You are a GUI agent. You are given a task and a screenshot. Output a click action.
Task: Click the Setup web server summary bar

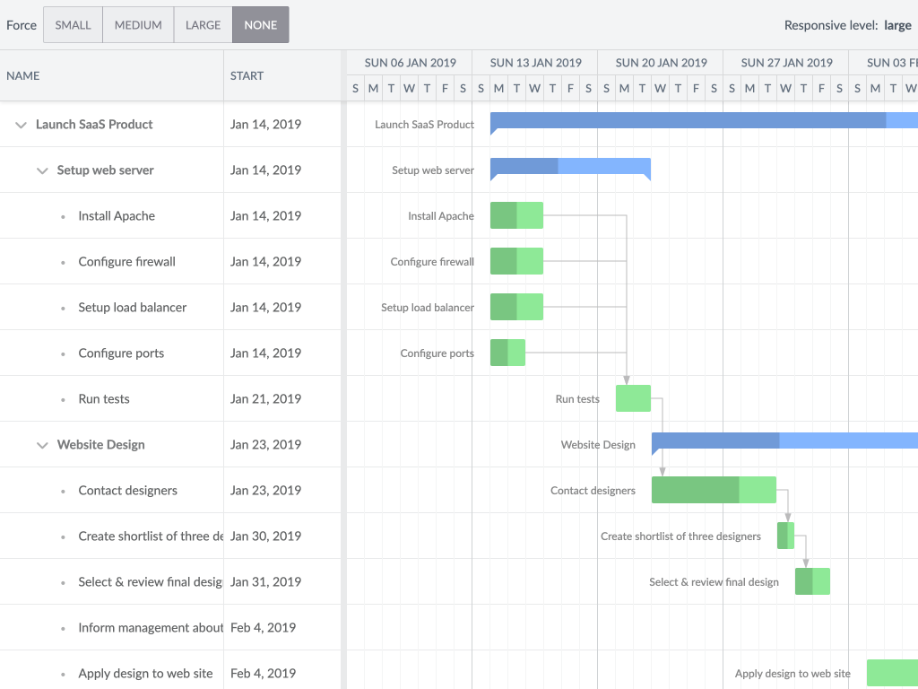point(570,166)
